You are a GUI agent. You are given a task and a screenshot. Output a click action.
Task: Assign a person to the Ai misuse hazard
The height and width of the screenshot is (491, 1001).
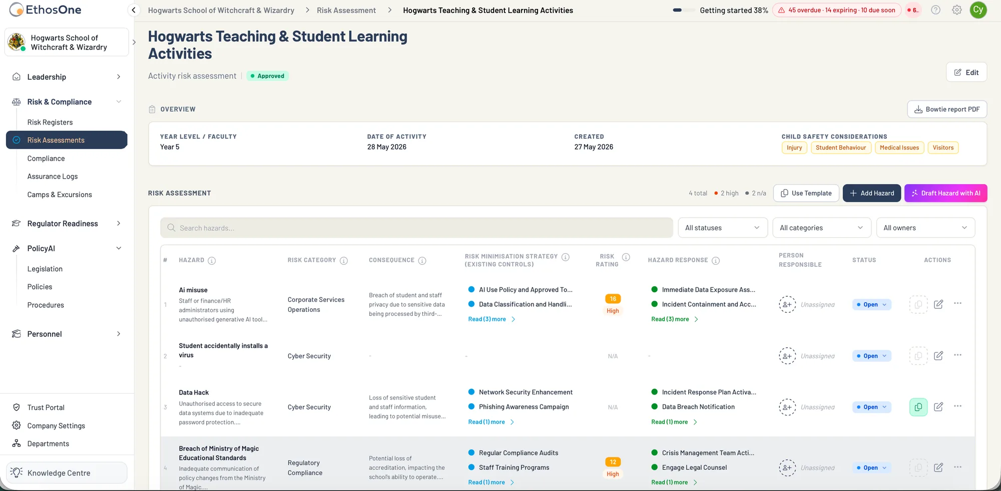[x=787, y=304]
